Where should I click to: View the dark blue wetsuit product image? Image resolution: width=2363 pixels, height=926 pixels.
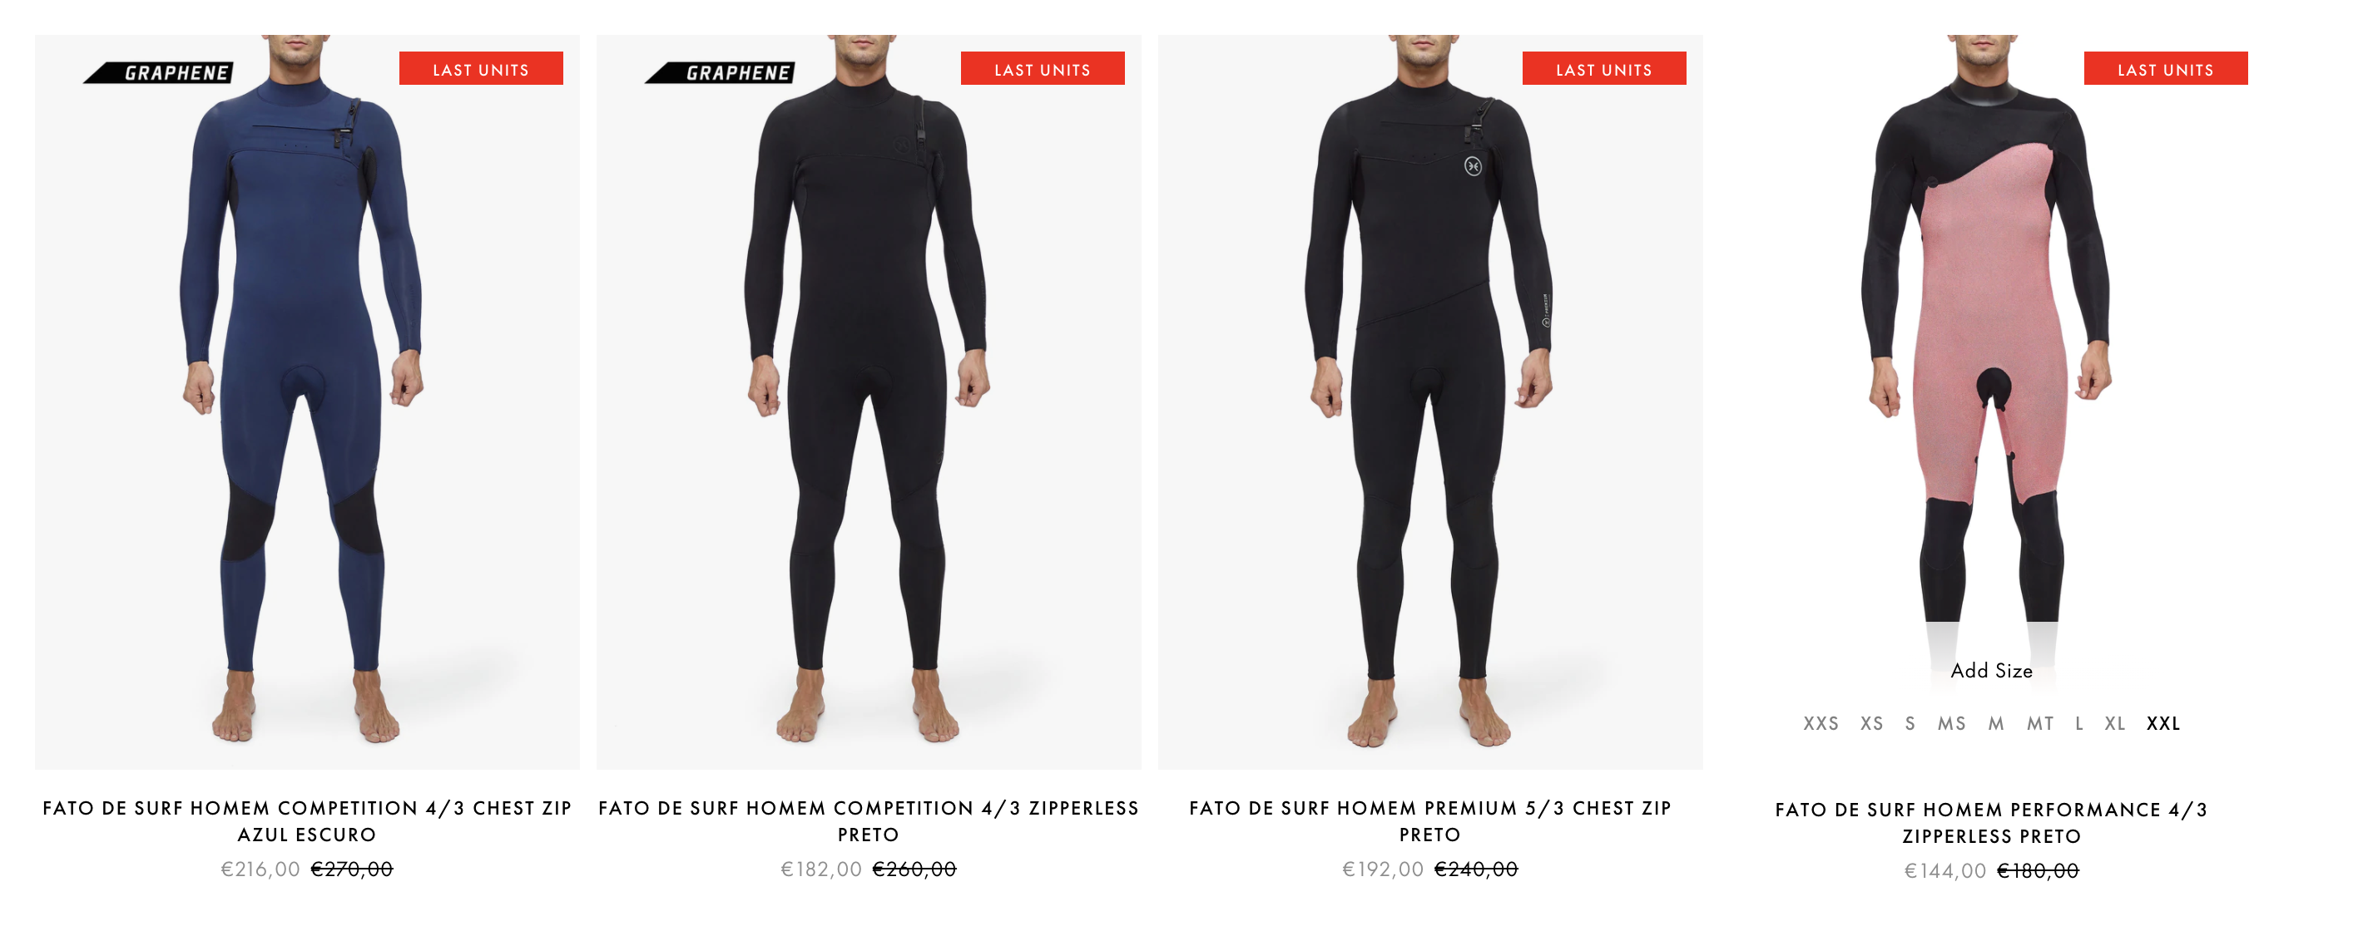point(307,401)
